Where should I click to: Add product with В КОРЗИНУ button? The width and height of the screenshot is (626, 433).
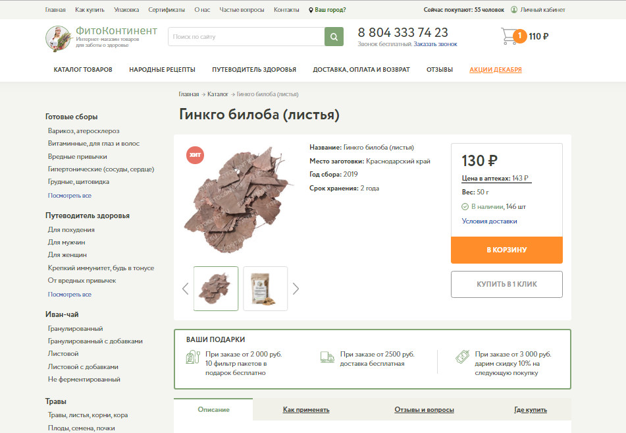coord(507,250)
